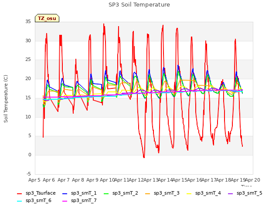Toggle sp3_smT_4 series in legend
The height and width of the screenshot is (209, 279).
(204, 193)
